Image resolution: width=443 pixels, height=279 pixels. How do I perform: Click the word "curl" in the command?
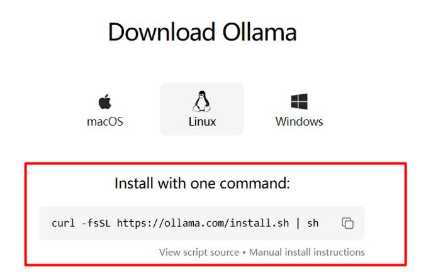tap(64, 223)
